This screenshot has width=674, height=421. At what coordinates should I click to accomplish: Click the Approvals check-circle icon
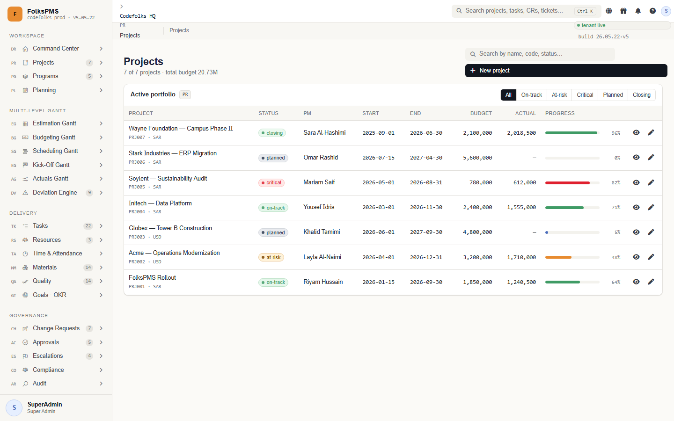(25, 342)
